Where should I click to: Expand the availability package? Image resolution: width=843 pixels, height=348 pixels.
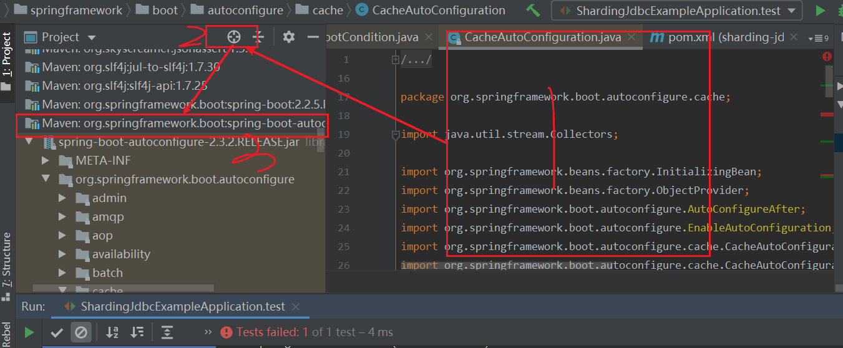62,254
